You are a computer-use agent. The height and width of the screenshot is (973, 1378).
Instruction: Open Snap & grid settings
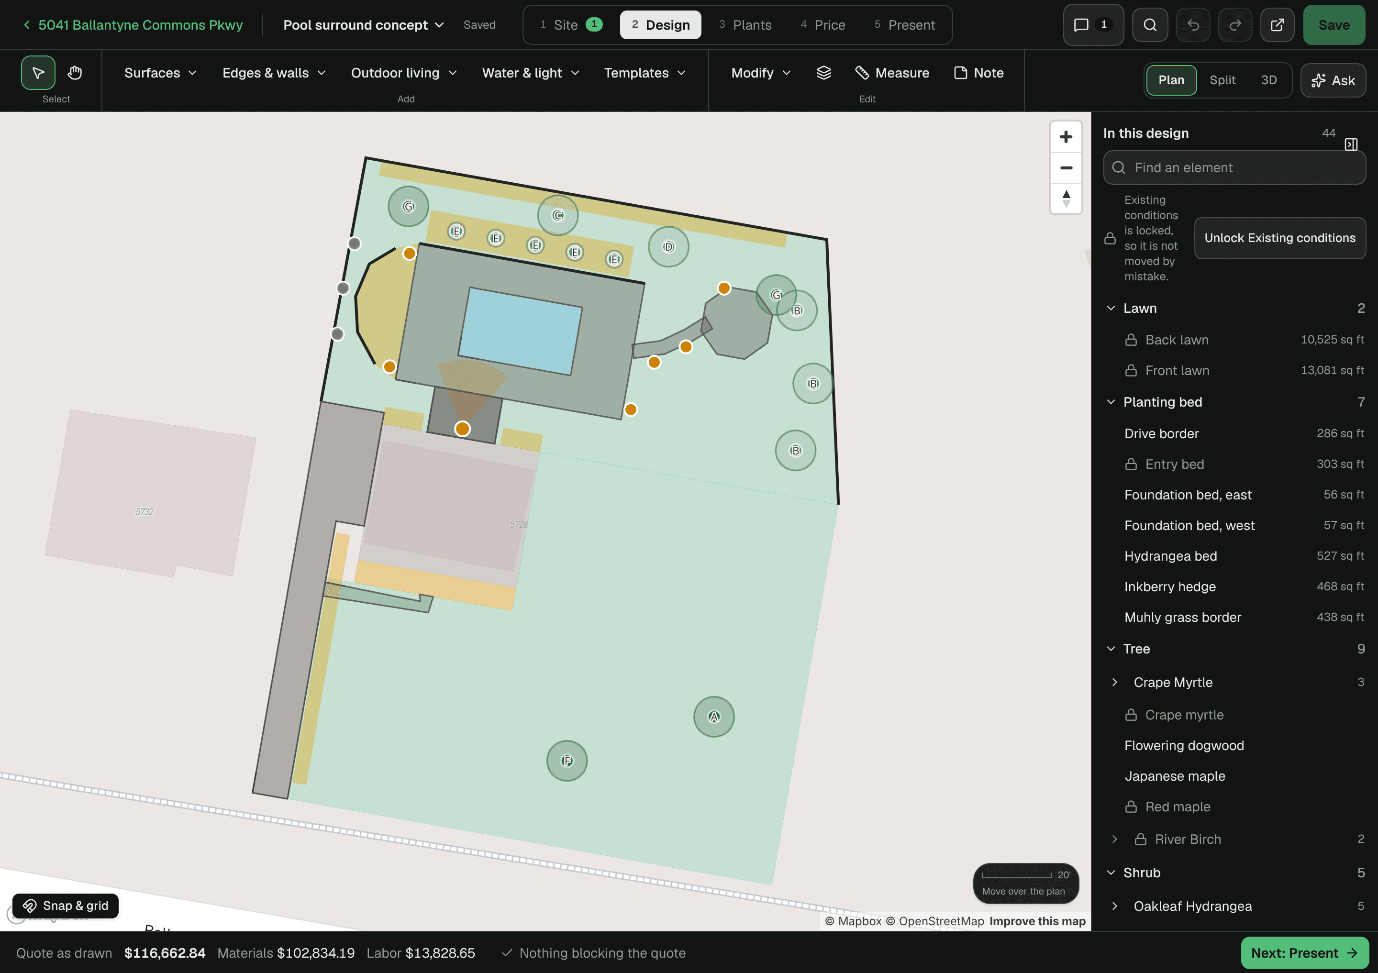[x=66, y=906]
